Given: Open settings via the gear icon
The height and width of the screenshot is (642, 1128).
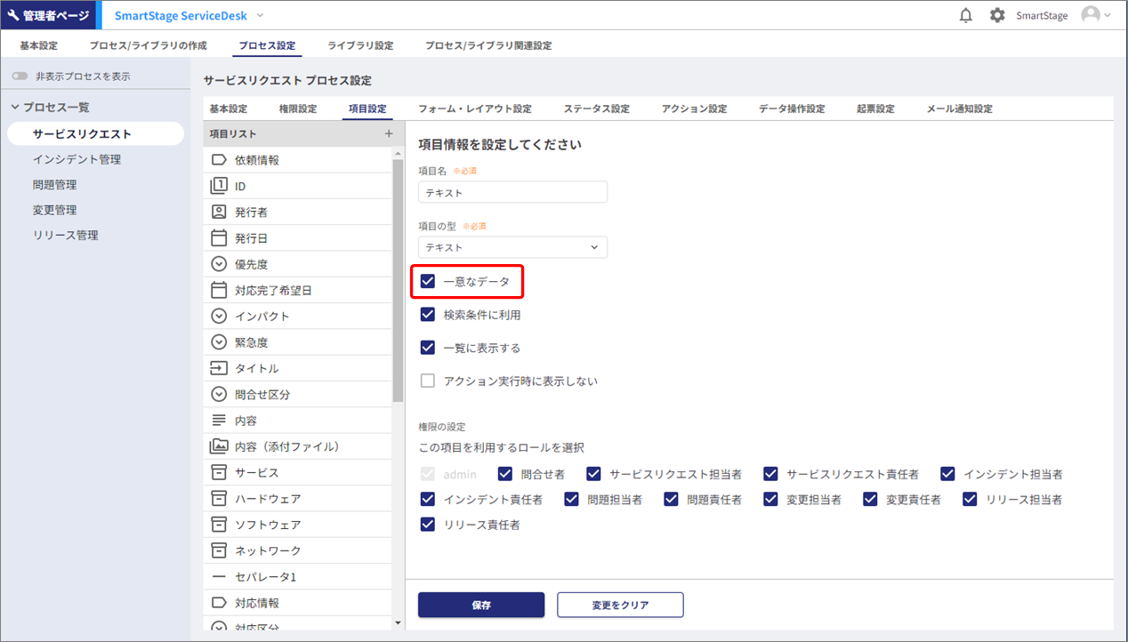Looking at the screenshot, I should (997, 15).
